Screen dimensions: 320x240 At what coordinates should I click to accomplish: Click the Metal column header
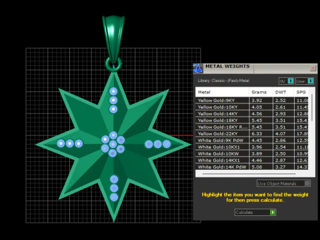click(x=222, y=92)
